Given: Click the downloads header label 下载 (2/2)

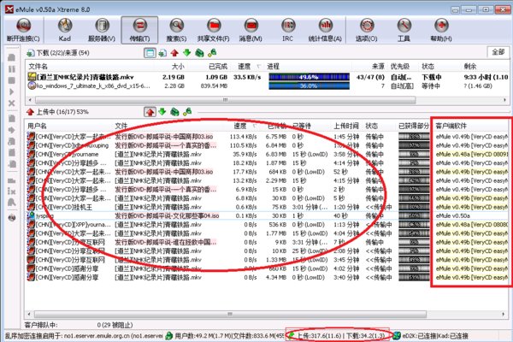Looking at the screenshot, I should click(x=62, y=53).
